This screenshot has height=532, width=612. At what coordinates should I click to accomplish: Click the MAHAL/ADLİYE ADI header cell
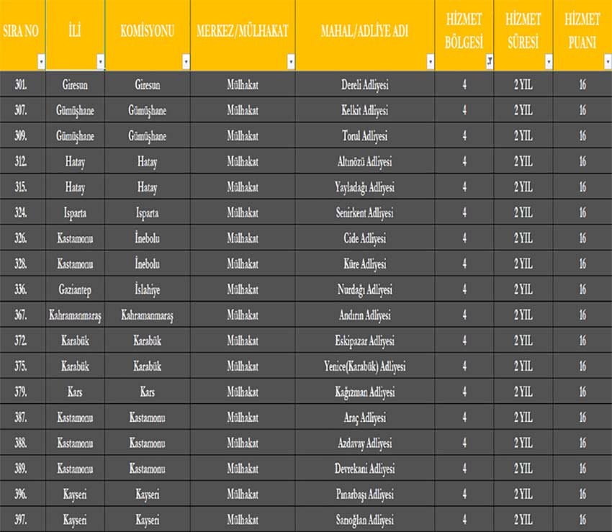click(365, 35)
